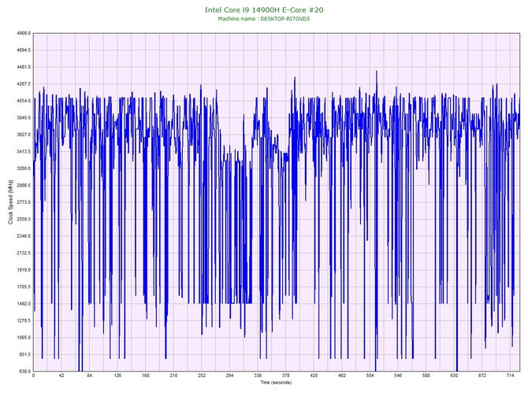Click the 3840.5 y-axis label
Screen dimensions: 528x396
[x=24, y=118]
